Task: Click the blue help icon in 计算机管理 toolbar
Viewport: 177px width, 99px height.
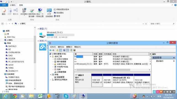Action: coord(64,50)
